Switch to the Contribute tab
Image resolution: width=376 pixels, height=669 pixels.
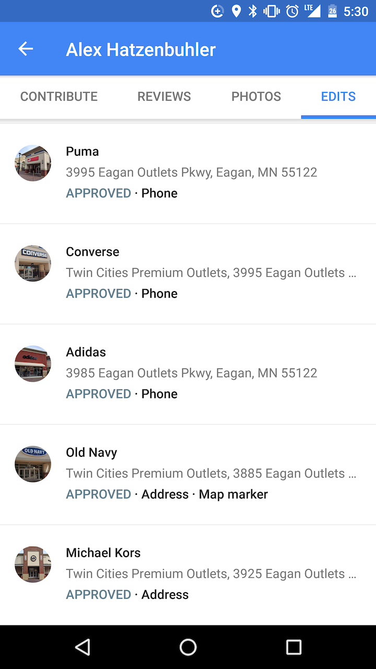[x=59, y=97]
